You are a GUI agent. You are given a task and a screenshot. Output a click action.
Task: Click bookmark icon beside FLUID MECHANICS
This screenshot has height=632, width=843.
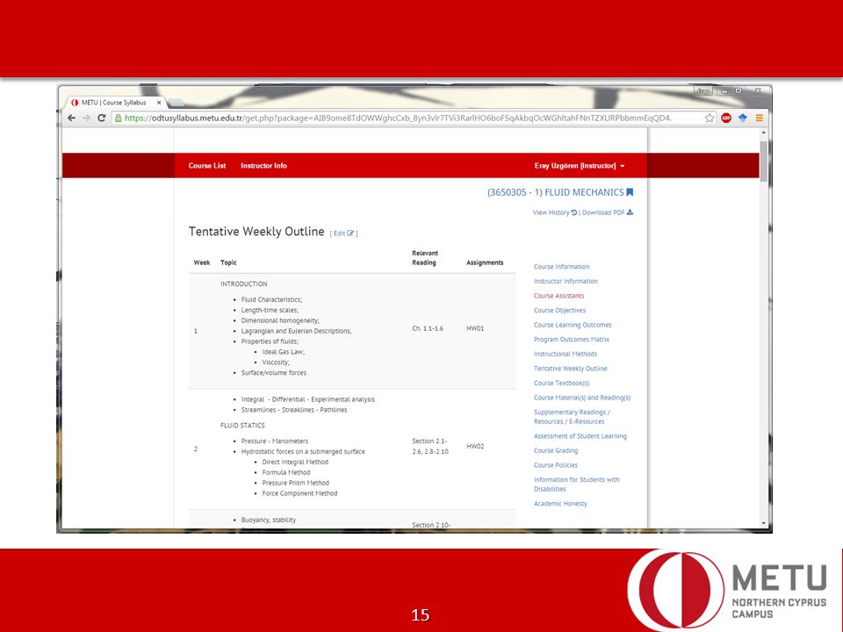(x=630, y=192)
